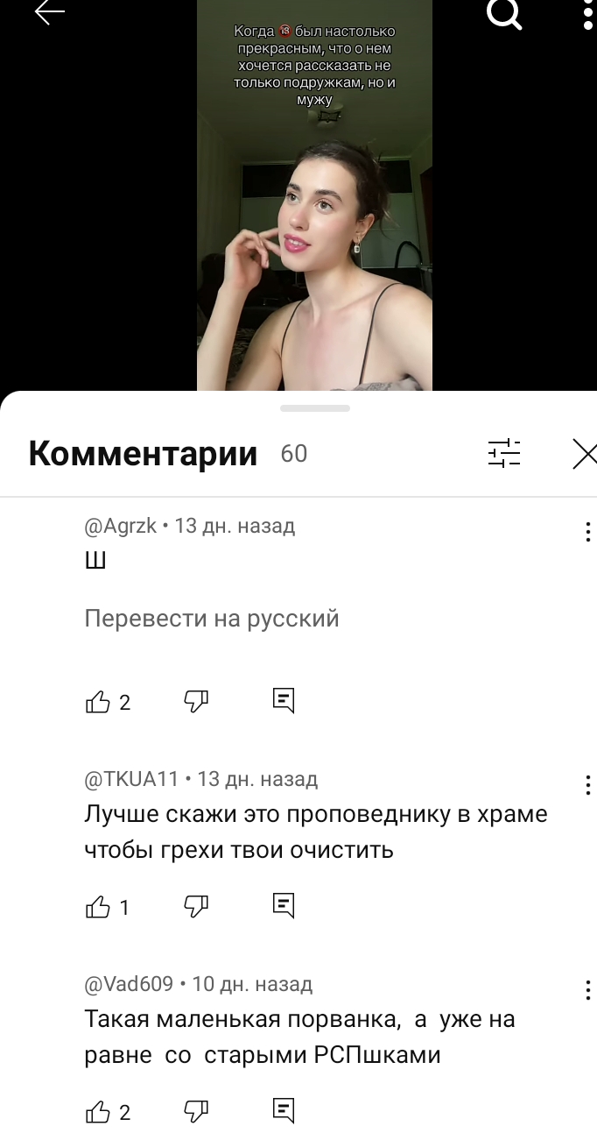Dislike the comment from @Agrzk
Screen dimensions: 597x1133
196,701
